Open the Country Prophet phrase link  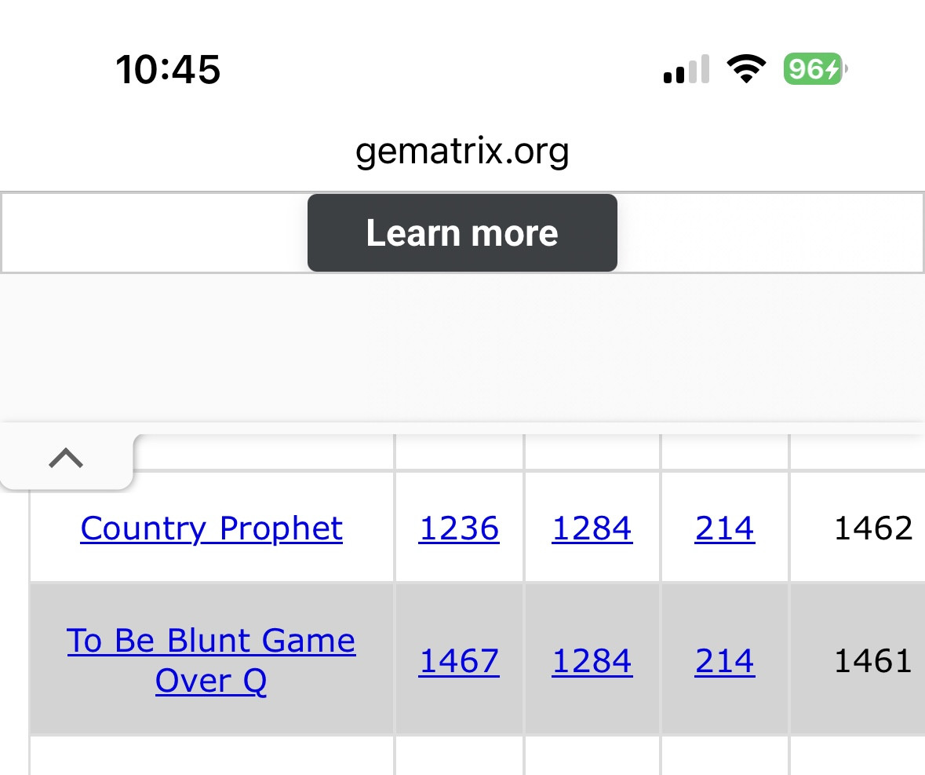pyautogui.click(x=212, y=528)
